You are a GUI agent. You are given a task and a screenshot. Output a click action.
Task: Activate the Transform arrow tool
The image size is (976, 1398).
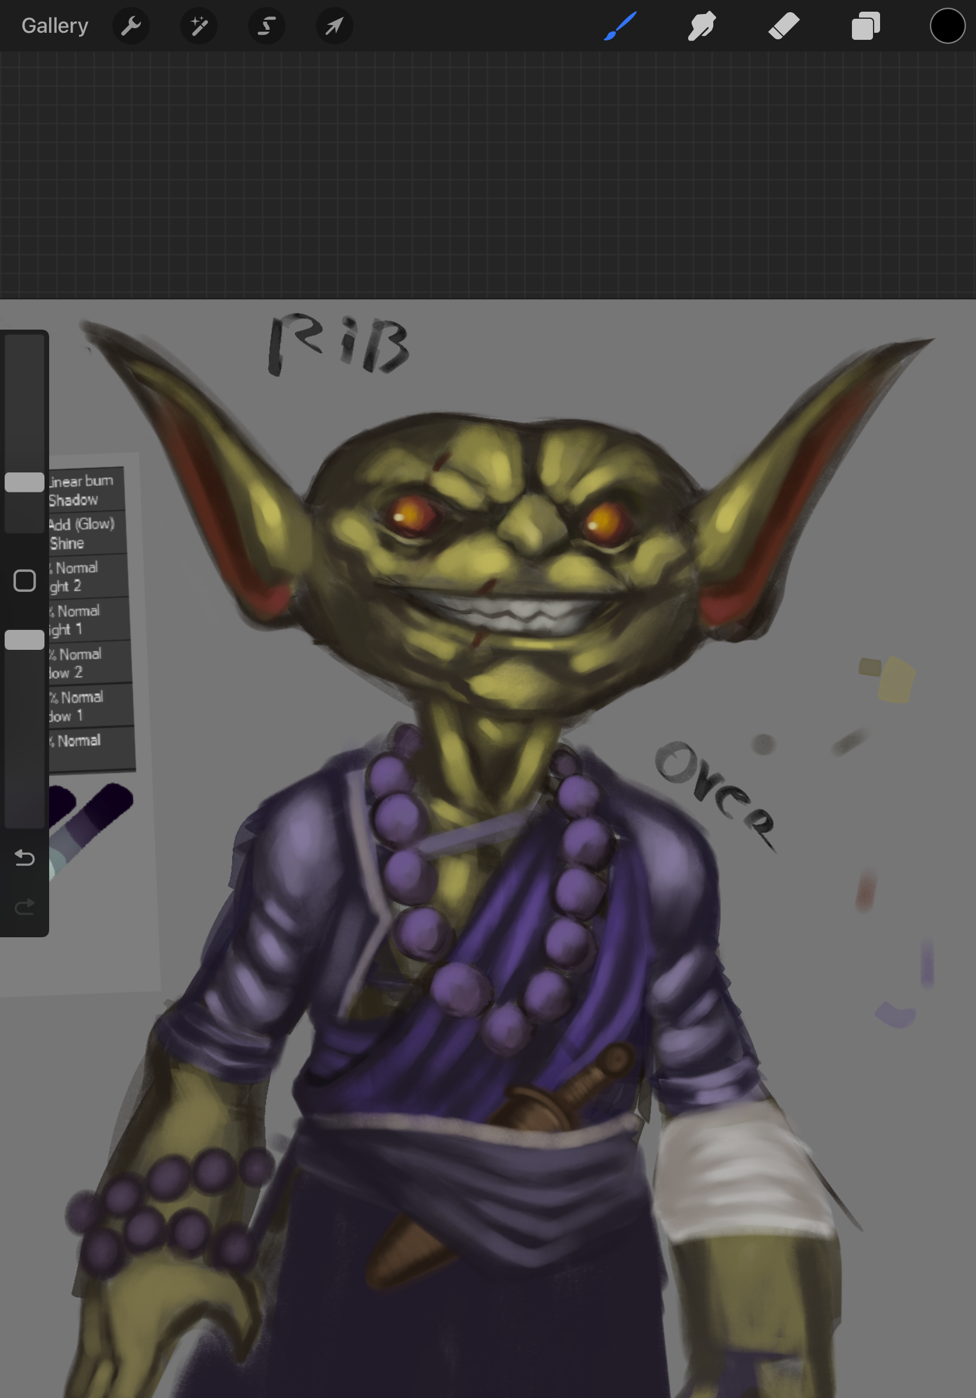[334, 26]
